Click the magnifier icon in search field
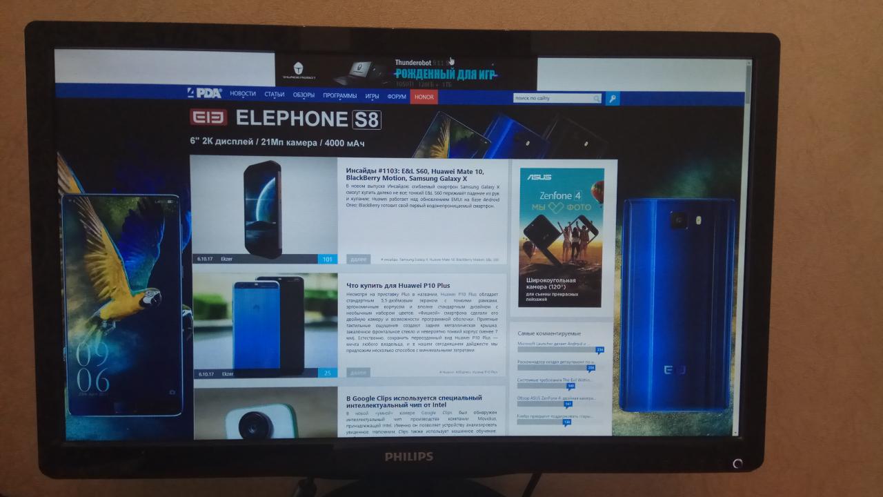This screenshot has height=497, width=883. tap(597, 99)
